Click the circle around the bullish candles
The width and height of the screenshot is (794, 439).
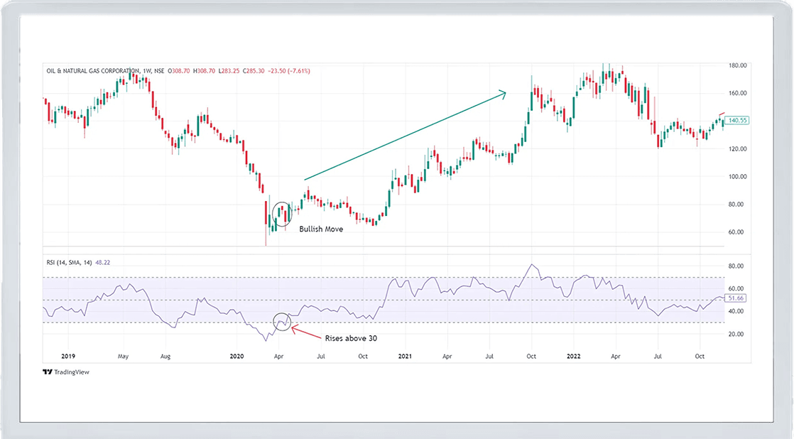click(x=282, y=212)
